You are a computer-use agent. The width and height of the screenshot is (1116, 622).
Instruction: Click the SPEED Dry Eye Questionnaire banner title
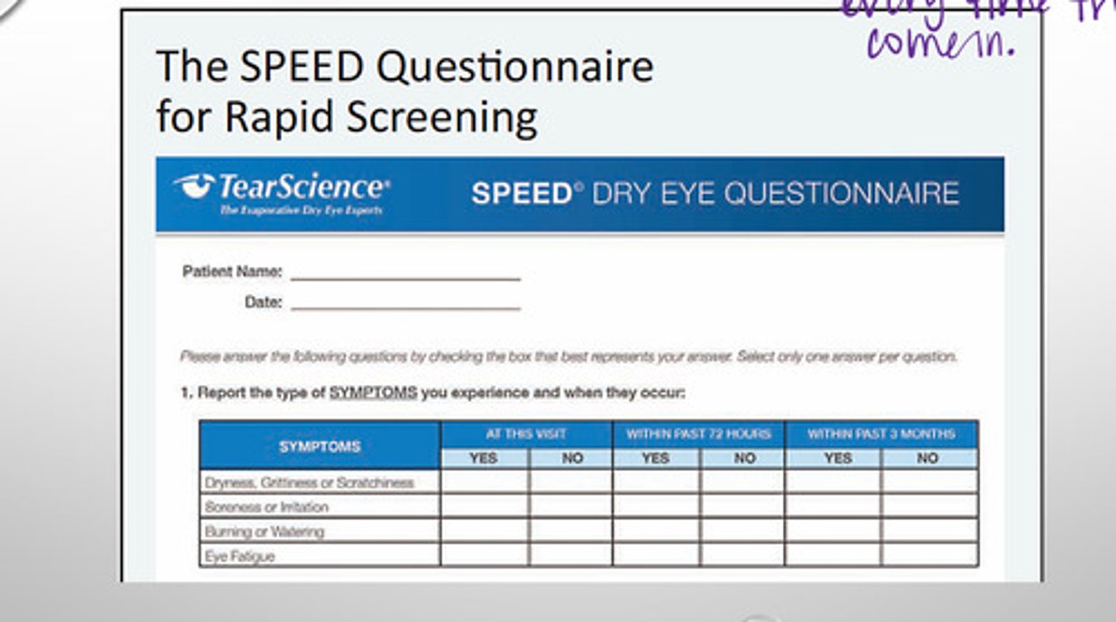[x=715, y=194]
